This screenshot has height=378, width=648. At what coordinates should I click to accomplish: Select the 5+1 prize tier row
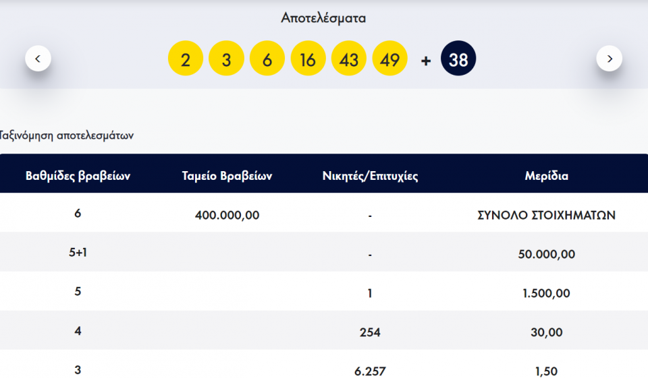78,253
